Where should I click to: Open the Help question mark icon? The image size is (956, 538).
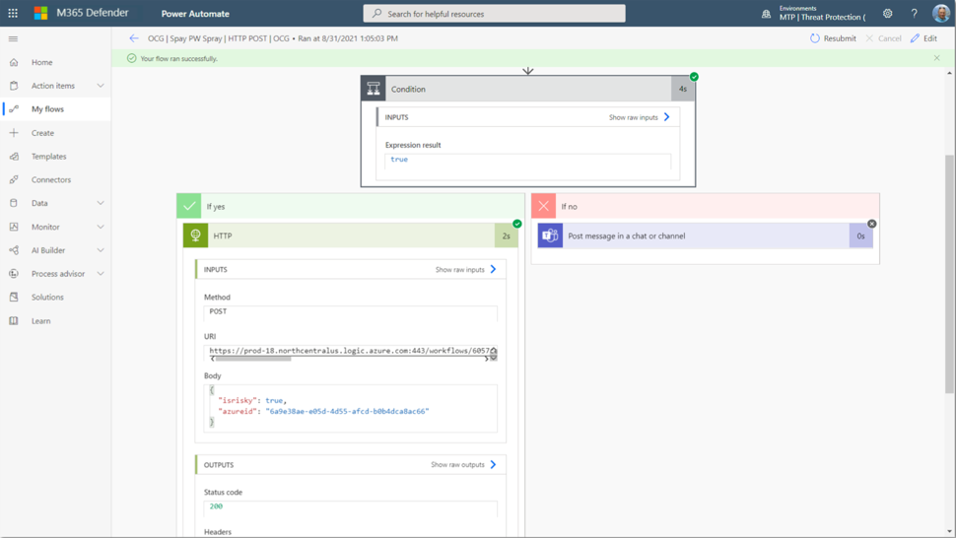click(x=914, y=14)
